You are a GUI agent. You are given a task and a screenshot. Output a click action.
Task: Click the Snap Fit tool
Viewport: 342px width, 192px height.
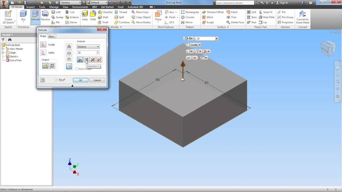[266, 12]
